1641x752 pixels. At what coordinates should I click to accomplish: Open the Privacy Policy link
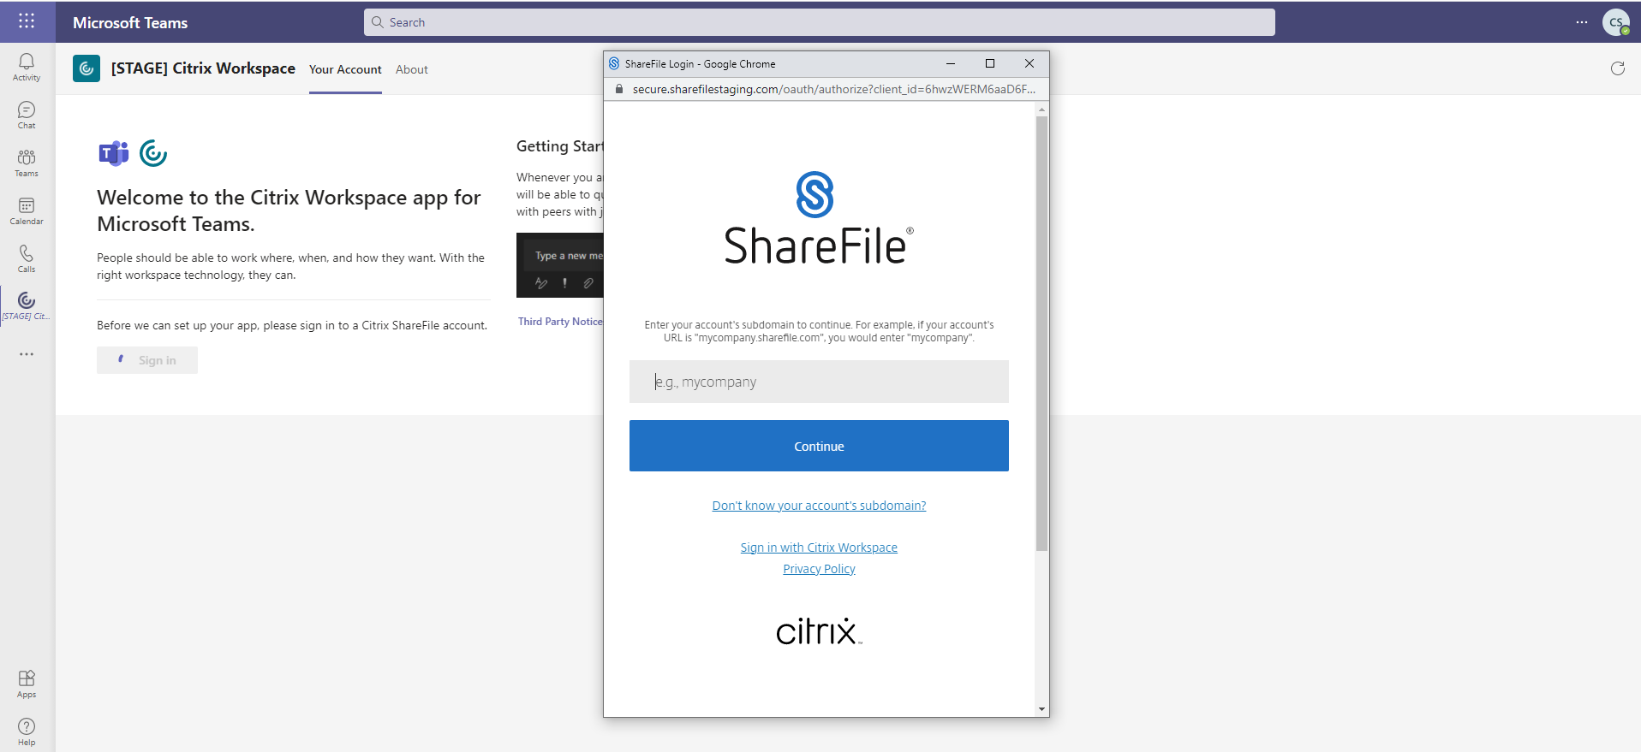tap(819, 569)
